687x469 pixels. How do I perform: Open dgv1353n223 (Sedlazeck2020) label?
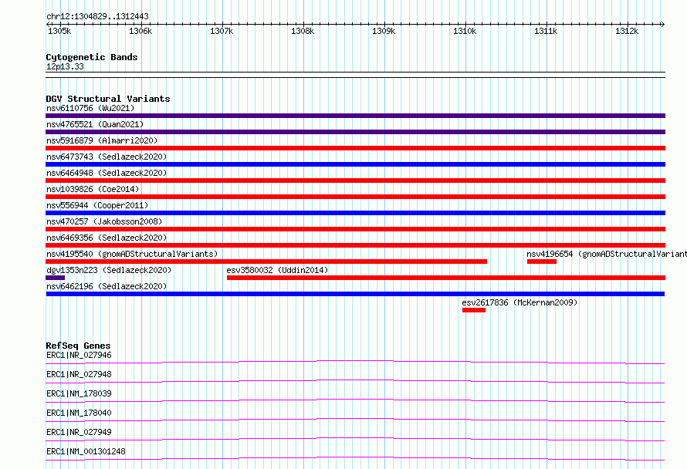[x=109, y=270]
